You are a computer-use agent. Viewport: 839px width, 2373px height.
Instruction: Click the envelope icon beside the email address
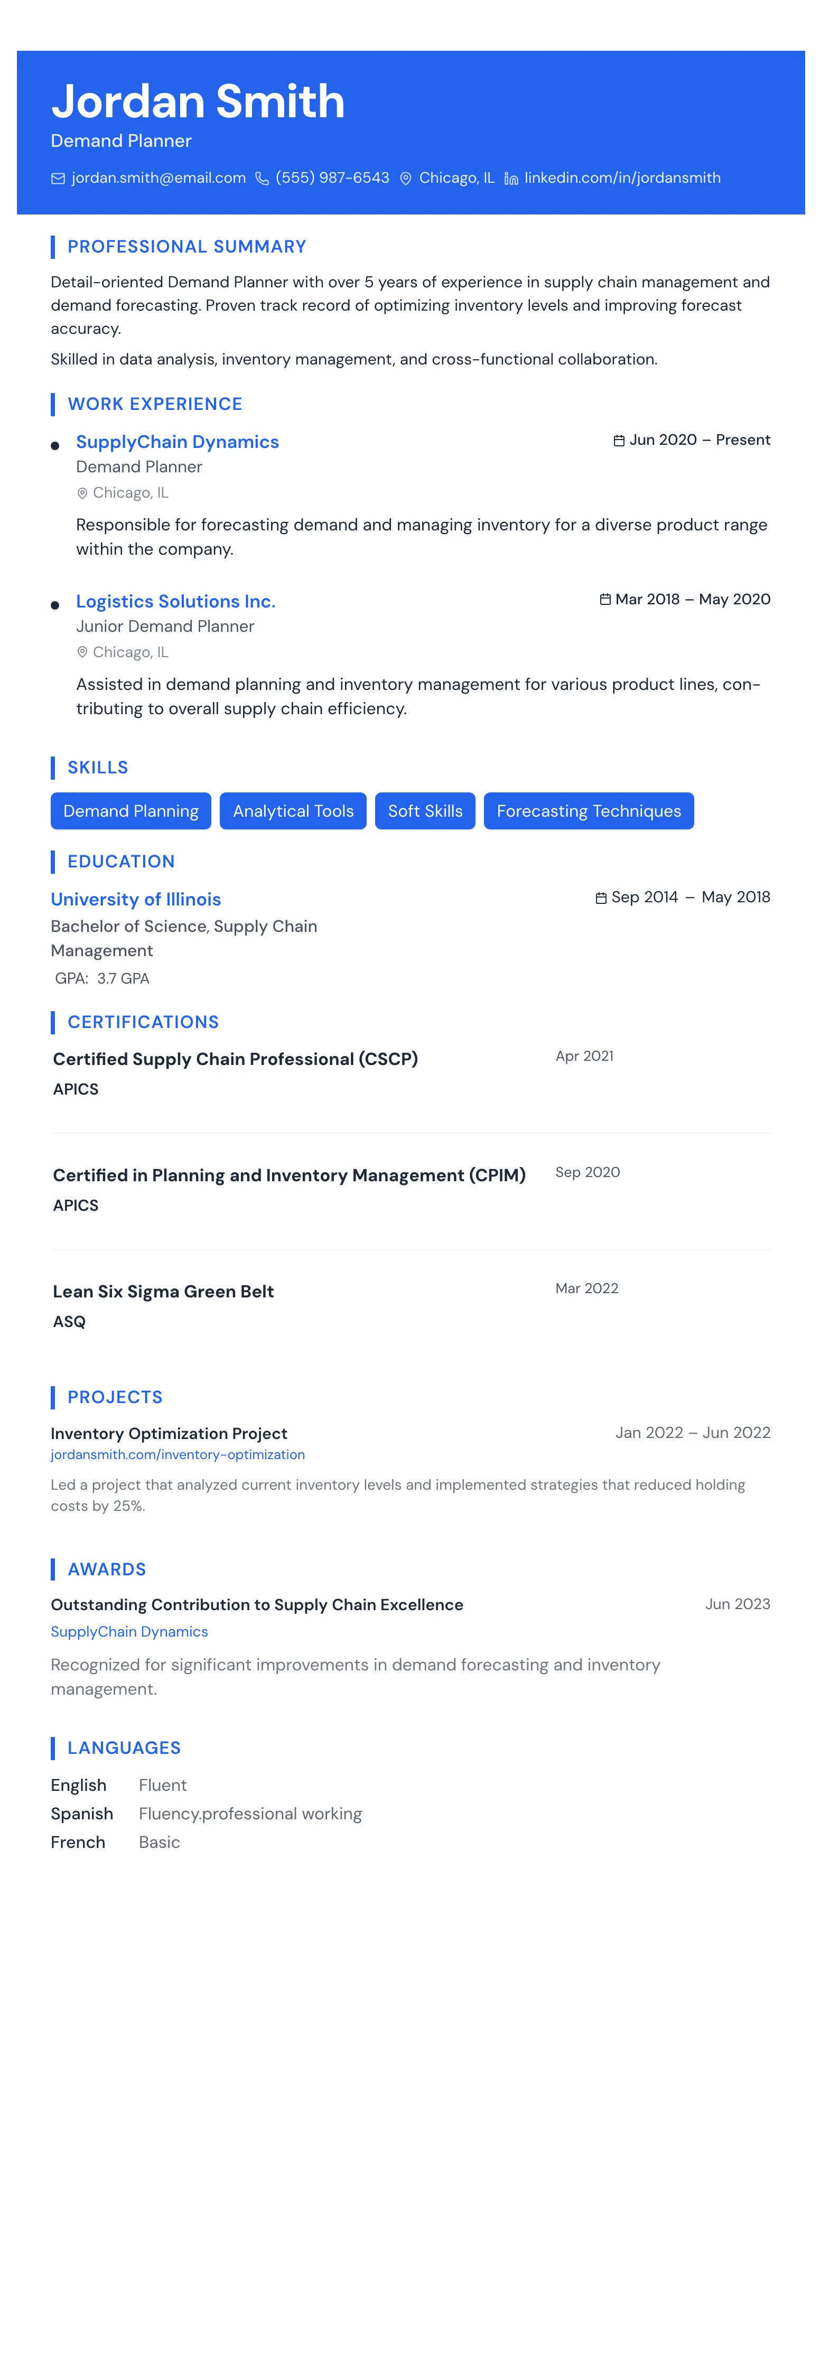pyautogui.click(x=58, y=179)
